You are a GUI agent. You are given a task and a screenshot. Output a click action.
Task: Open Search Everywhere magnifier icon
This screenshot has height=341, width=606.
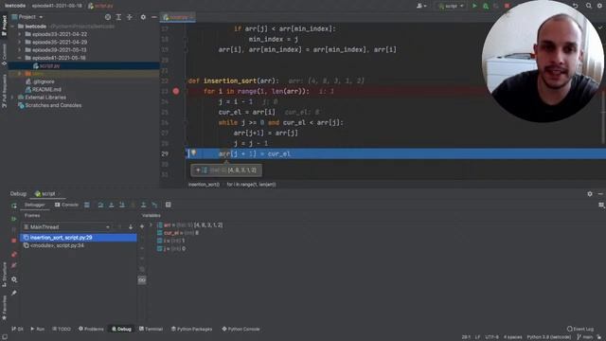tap(589, 6)
